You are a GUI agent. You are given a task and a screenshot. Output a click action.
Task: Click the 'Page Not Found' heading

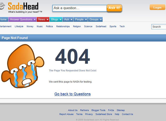(x=15, y=38)
